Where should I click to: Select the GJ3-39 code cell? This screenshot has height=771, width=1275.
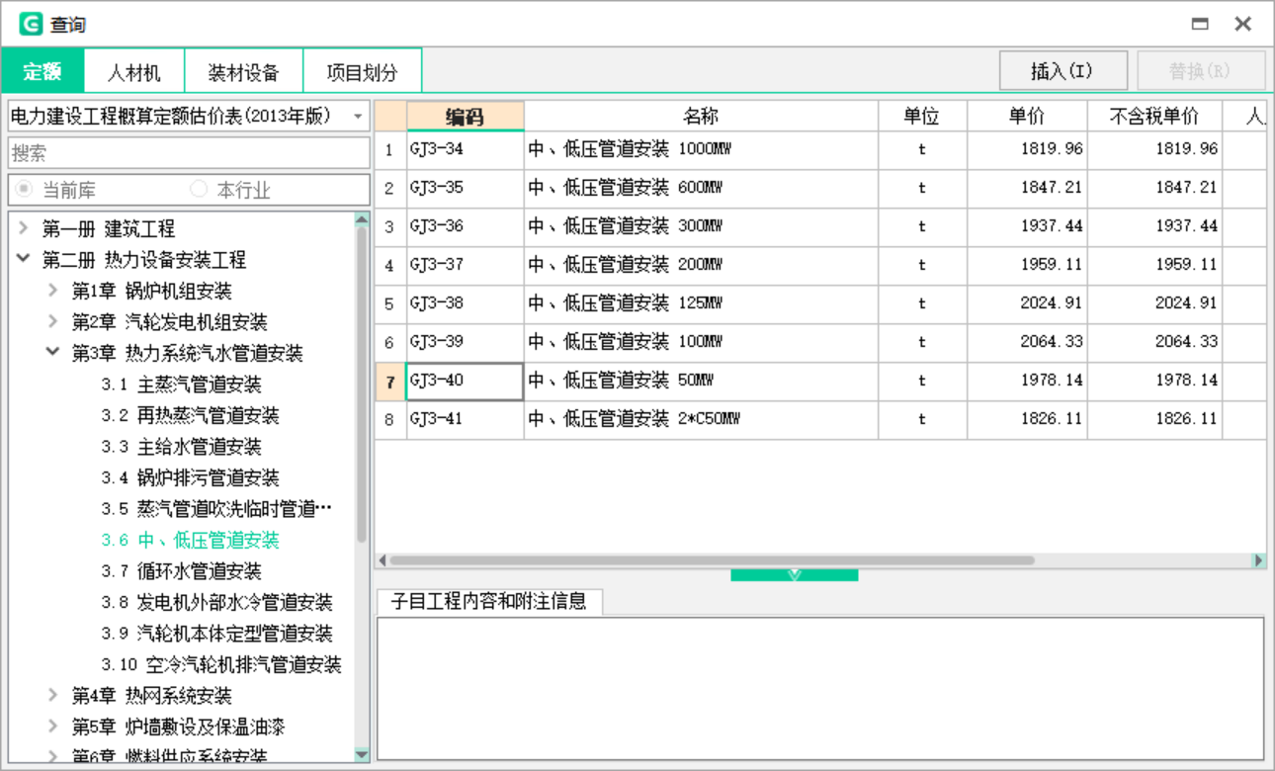466,342
